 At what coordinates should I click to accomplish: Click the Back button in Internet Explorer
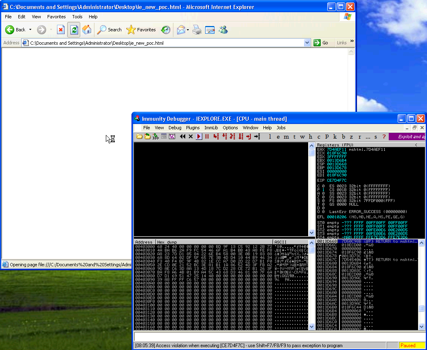click(15, 30)
